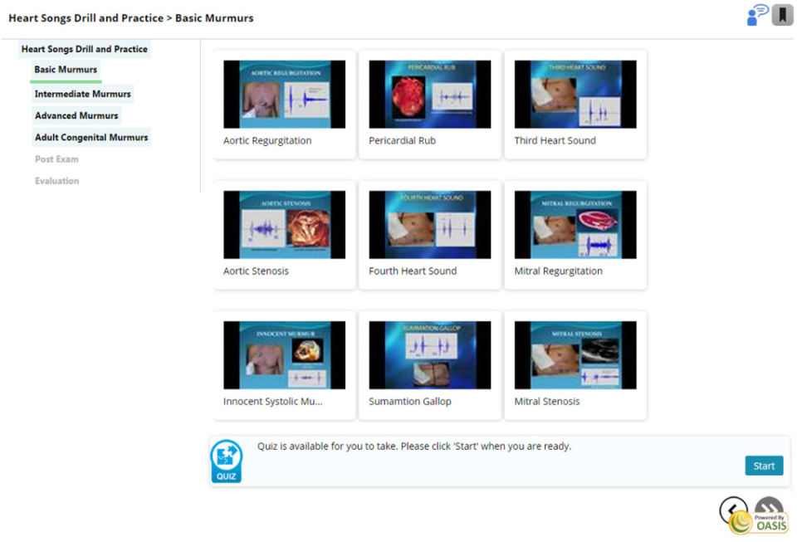Screen dimensions: 797x542
Task: Open Intermediate Murmurs section
Action: coord(82,94)
